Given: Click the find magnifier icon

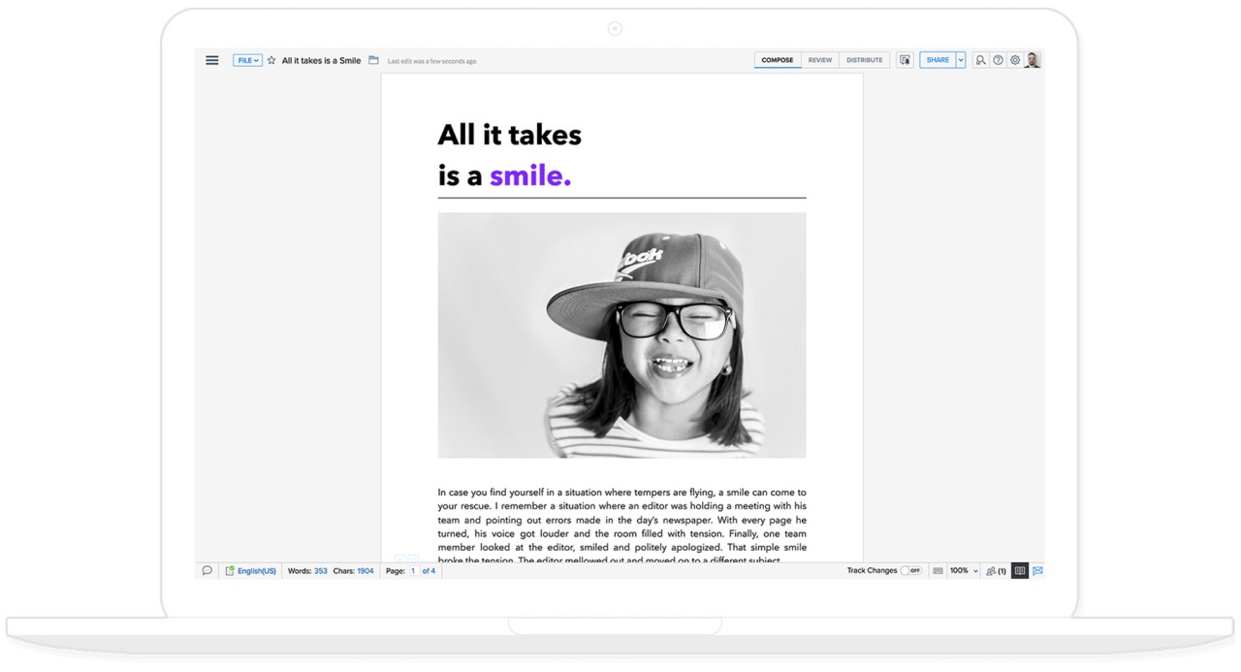Looking at the screenshot, I should tap(980, 60).
